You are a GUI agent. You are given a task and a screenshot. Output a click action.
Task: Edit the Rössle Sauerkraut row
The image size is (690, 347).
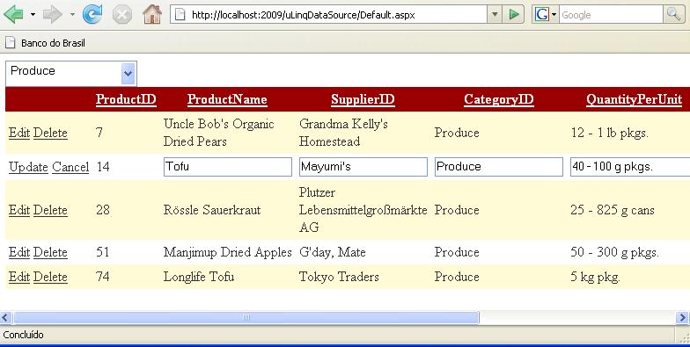coord(19,210)
